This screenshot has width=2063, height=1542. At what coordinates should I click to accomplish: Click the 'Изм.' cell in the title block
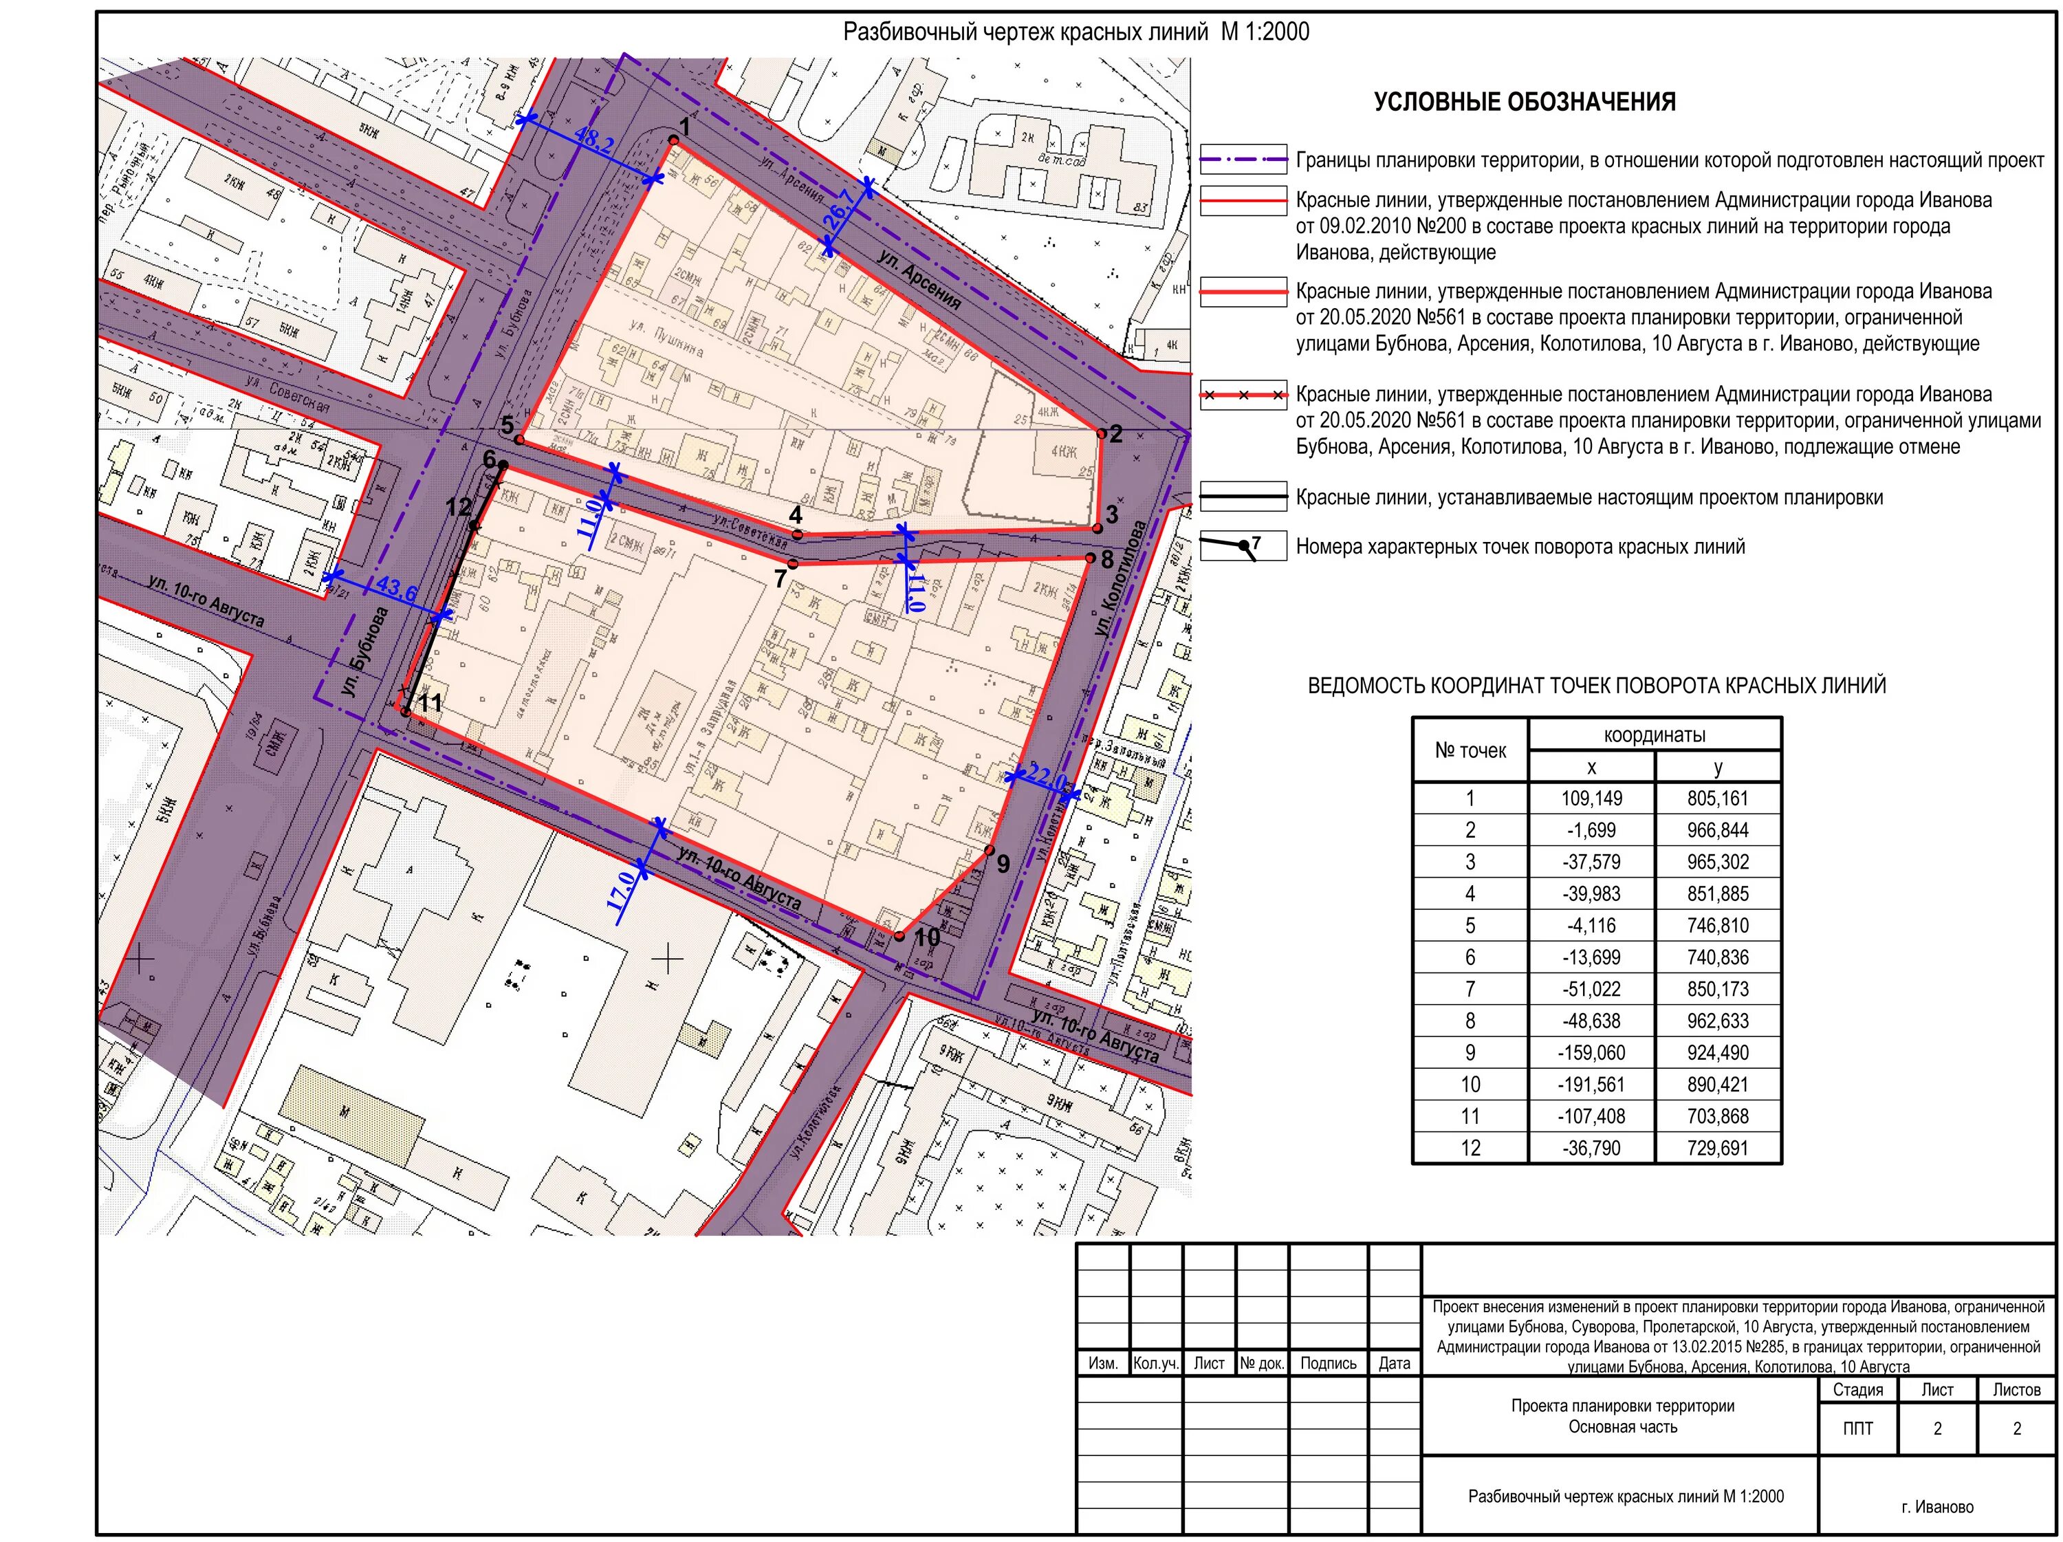pyautogui.click(x=1103, y=1363)
